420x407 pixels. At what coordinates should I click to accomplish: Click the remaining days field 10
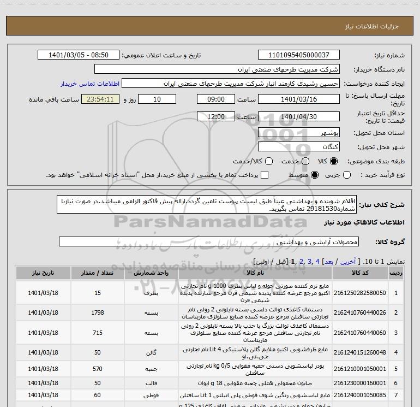[157, 99]
